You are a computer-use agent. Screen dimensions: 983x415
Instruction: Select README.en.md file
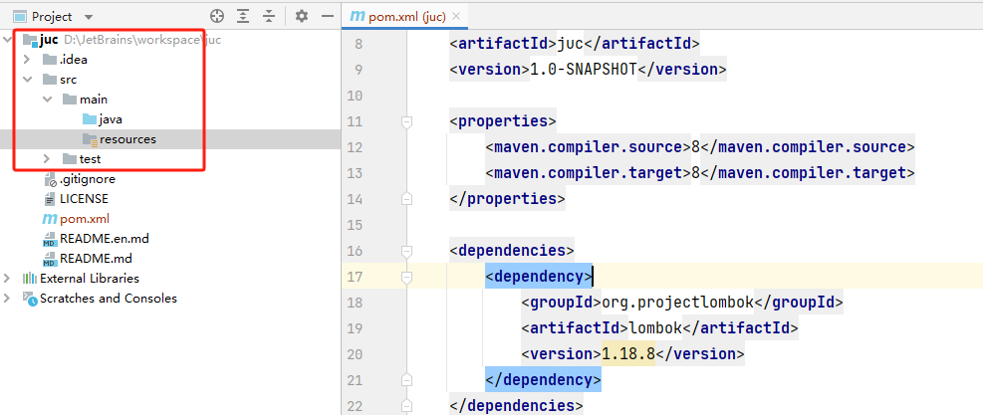(x=104, y=239)
